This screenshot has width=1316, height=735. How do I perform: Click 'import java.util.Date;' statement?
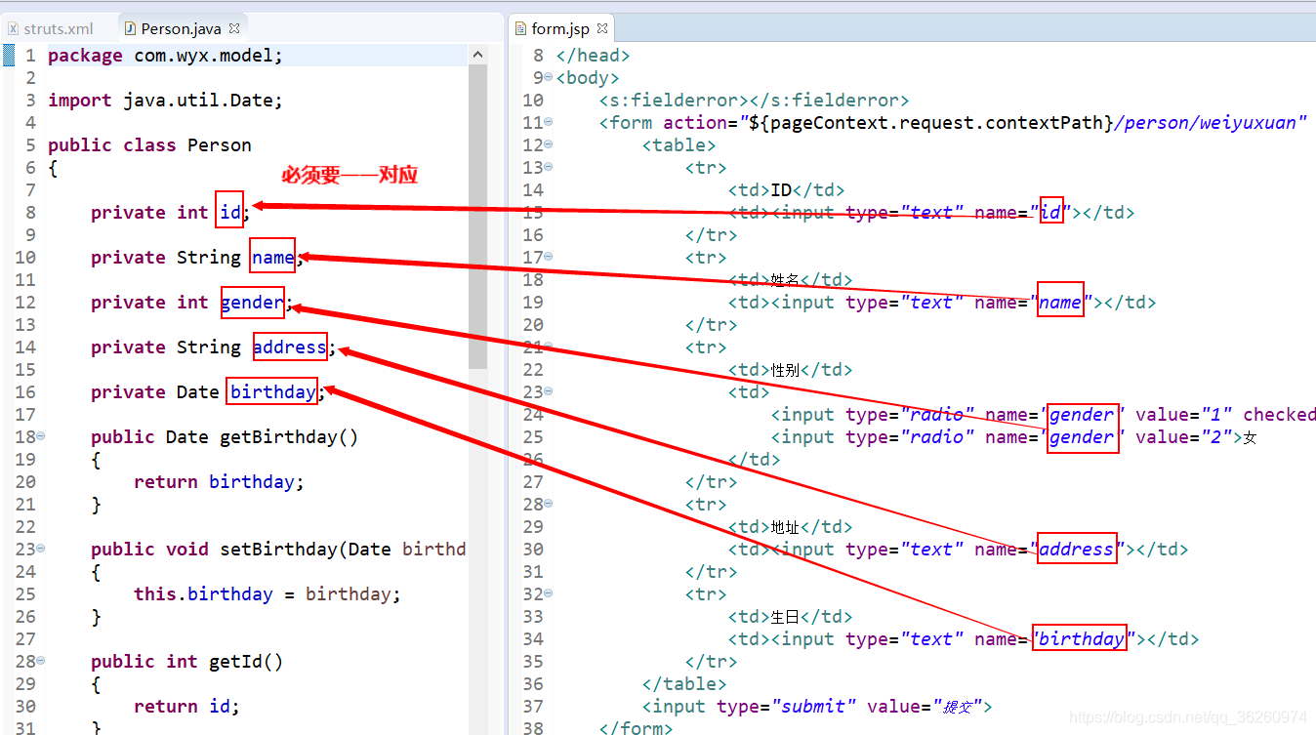pos(165,101)
